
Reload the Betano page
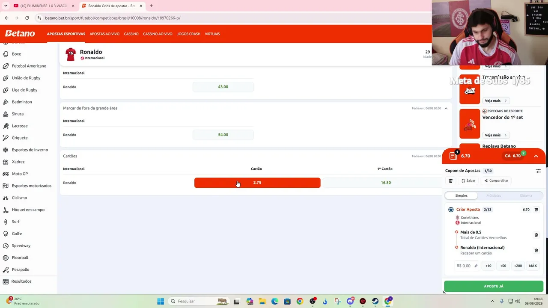click(27, 18)
